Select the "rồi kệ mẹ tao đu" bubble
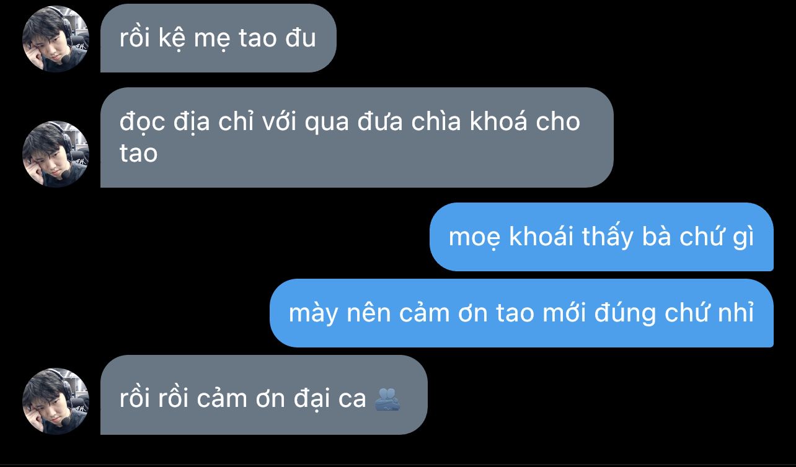The height and width of the screenshot is (467, 796). click(218, 38)
